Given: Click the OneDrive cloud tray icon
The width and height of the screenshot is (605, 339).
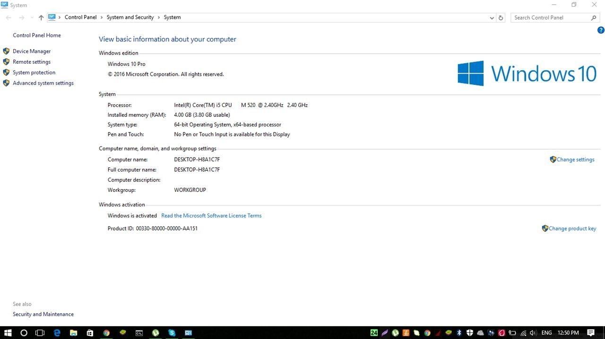Looking at the screenshot, I should click(480, 333).
